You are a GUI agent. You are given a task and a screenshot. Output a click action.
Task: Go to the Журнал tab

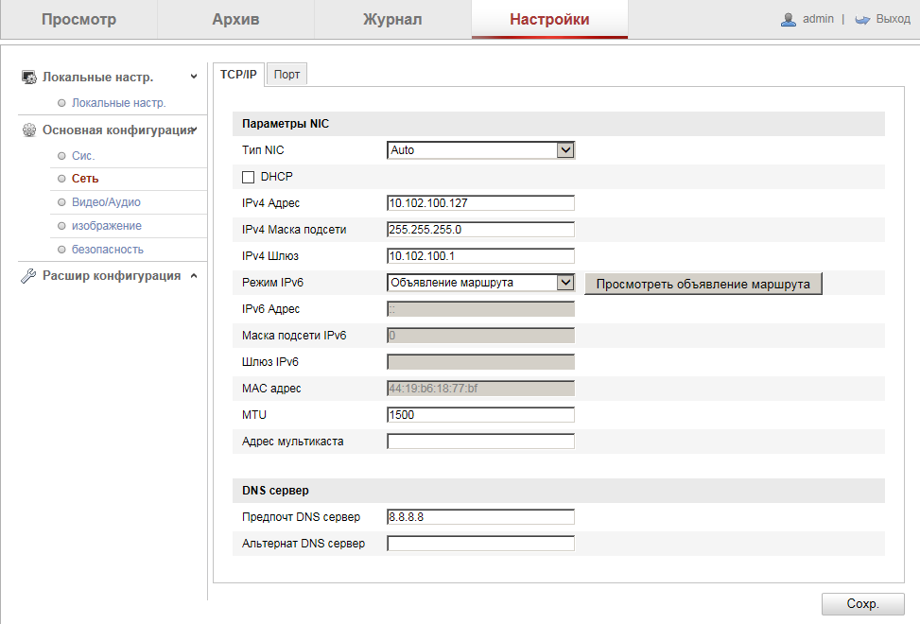[392, 20]
